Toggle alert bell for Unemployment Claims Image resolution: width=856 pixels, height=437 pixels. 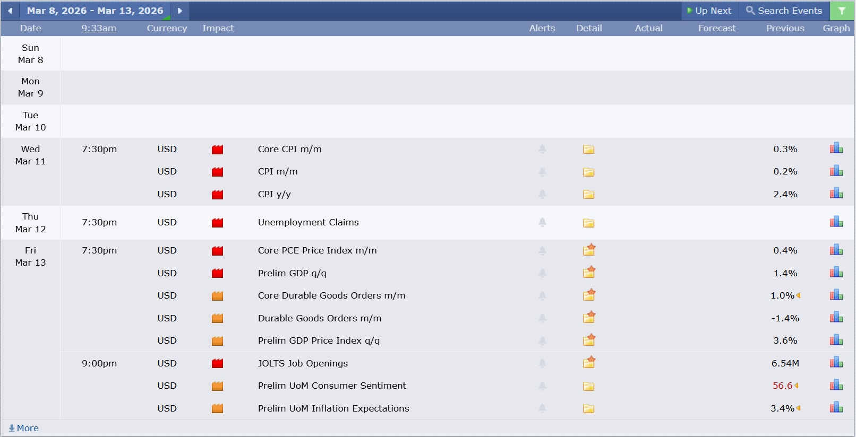[542, 223]
